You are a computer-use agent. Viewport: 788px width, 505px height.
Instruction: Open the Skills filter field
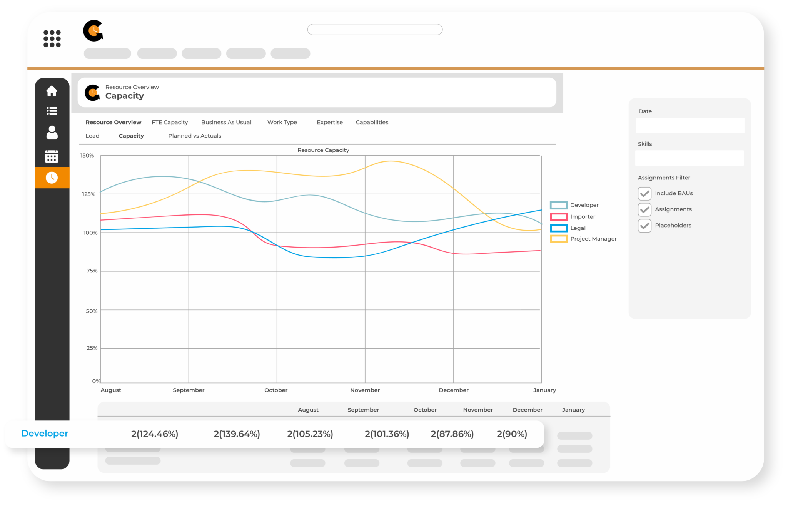689,158
